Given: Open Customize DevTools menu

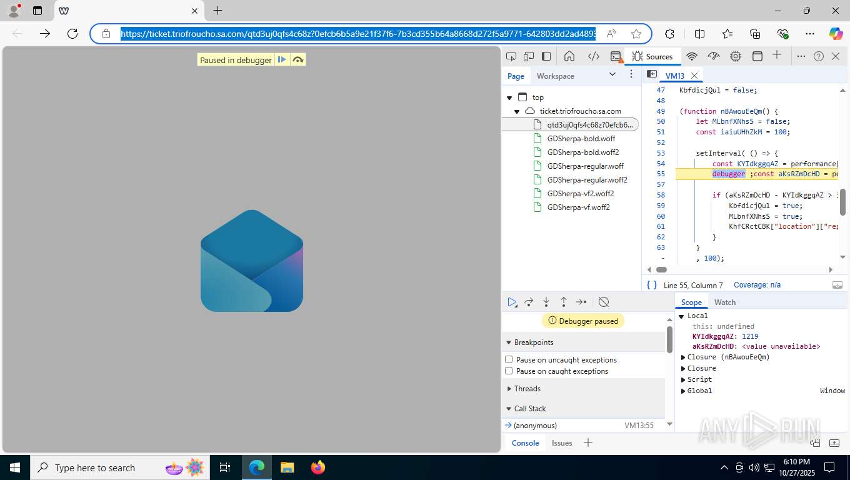Looking at the screenshot, I should pos(801,56).
